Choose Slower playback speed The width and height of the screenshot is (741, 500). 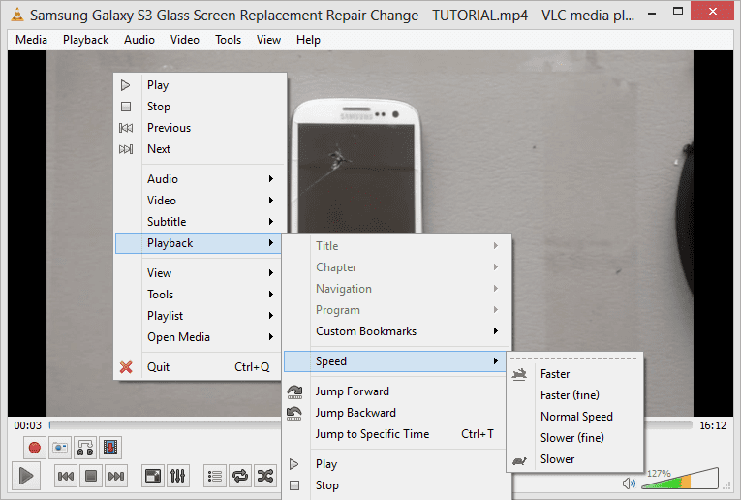pyautogui.click(x=574, y=459)
